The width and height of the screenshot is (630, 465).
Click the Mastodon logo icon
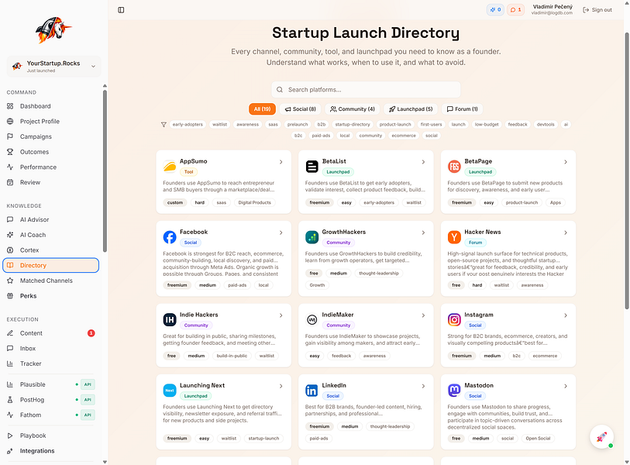click(x=454, y=391)
